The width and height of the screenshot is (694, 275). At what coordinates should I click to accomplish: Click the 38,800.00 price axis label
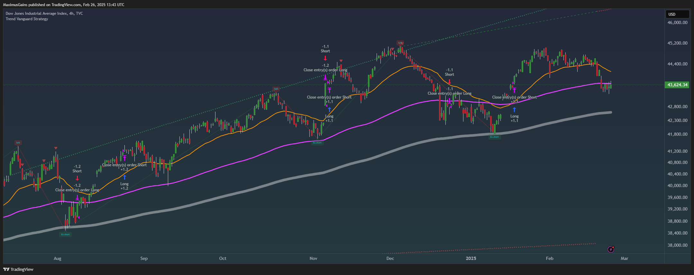pos(678,221)
